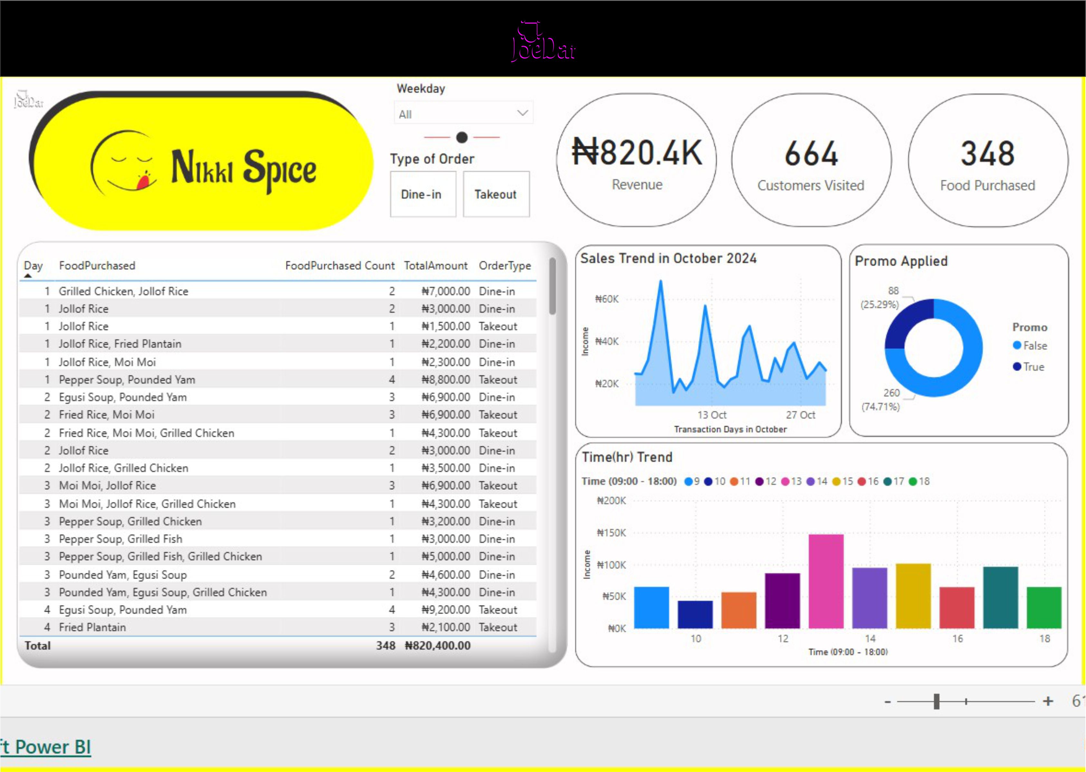
Task: Toggle the False promo legend item
Action: tap(1029, 346)
